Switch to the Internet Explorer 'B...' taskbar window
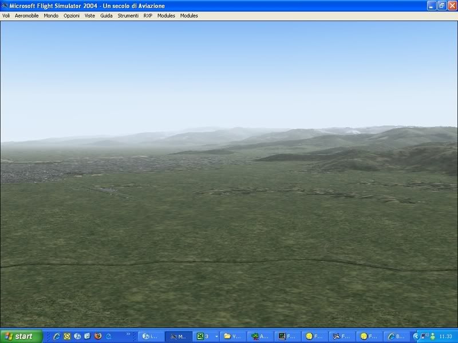This screenshot has width=458, height=343. click(x=396, y=336)
